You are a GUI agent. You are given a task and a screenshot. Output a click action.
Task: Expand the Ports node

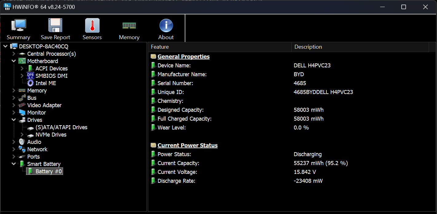tap(14, 156)
